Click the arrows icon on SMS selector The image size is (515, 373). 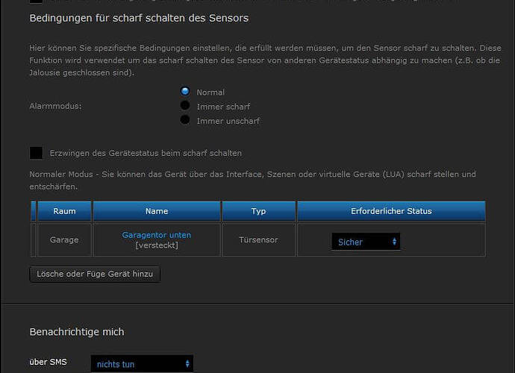point(187,364)
